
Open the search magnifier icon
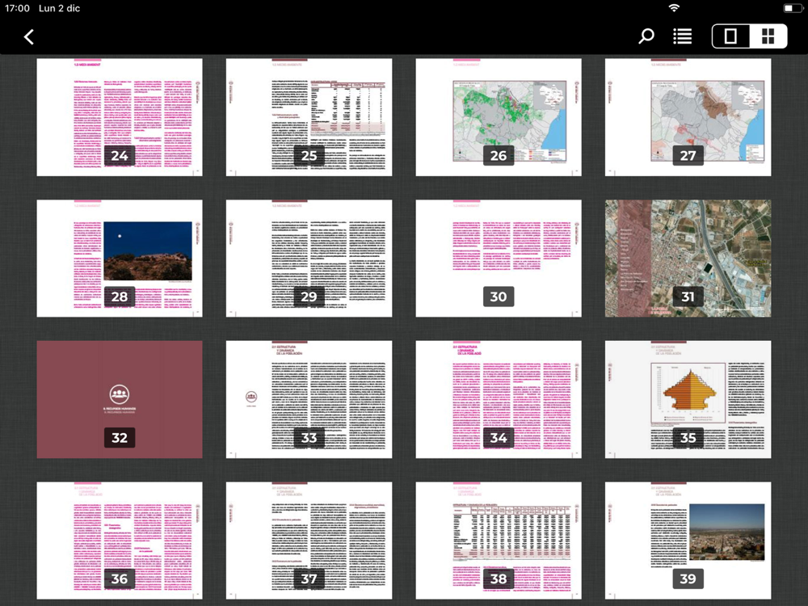click(646, 36)
